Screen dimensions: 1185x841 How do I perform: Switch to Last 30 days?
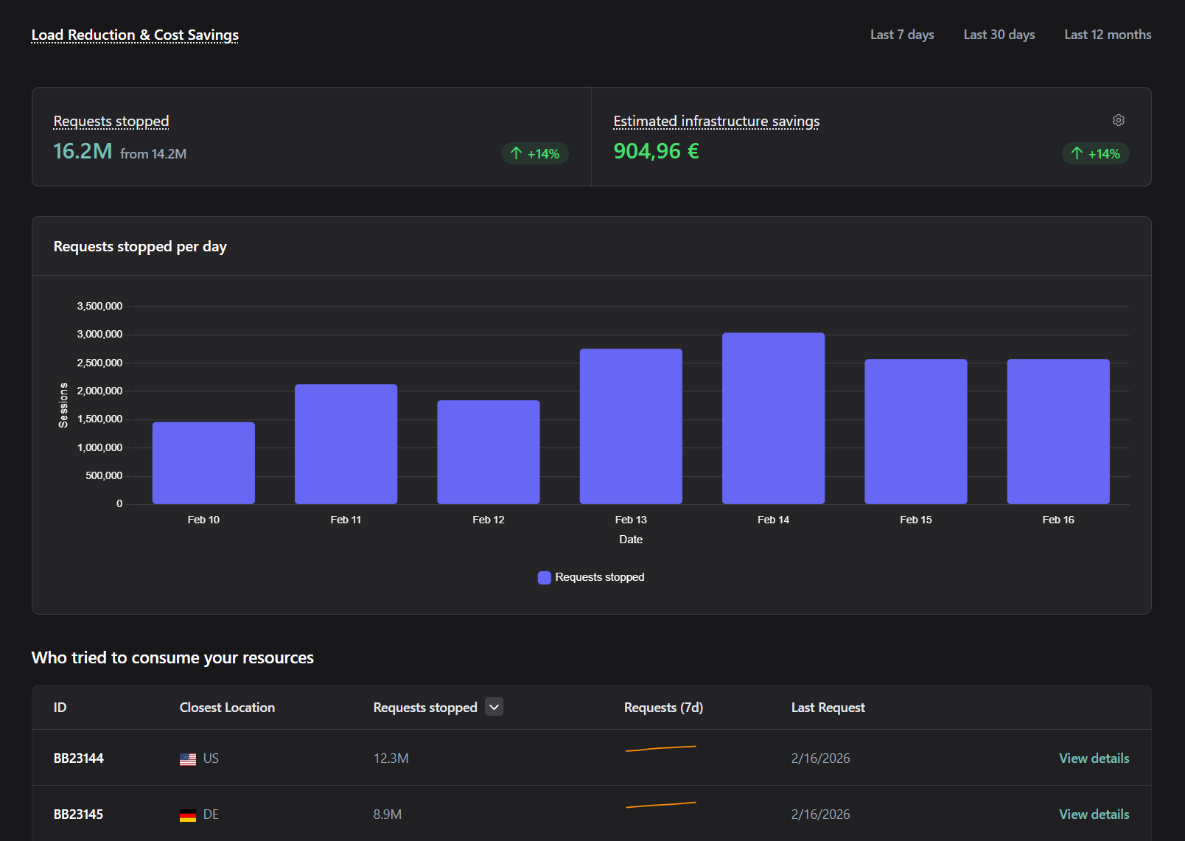click(999, 35)
